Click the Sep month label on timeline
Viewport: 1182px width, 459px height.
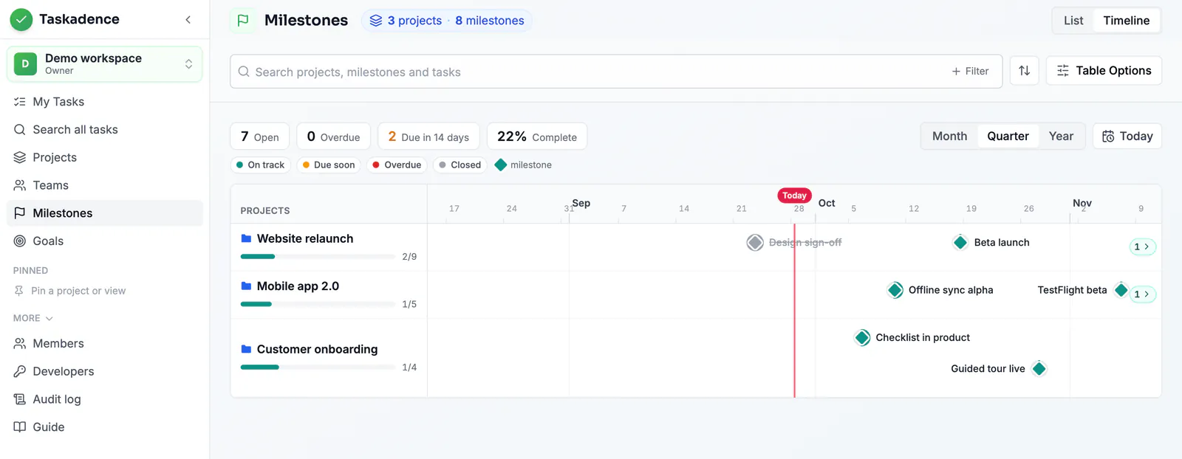click(581, 203)
